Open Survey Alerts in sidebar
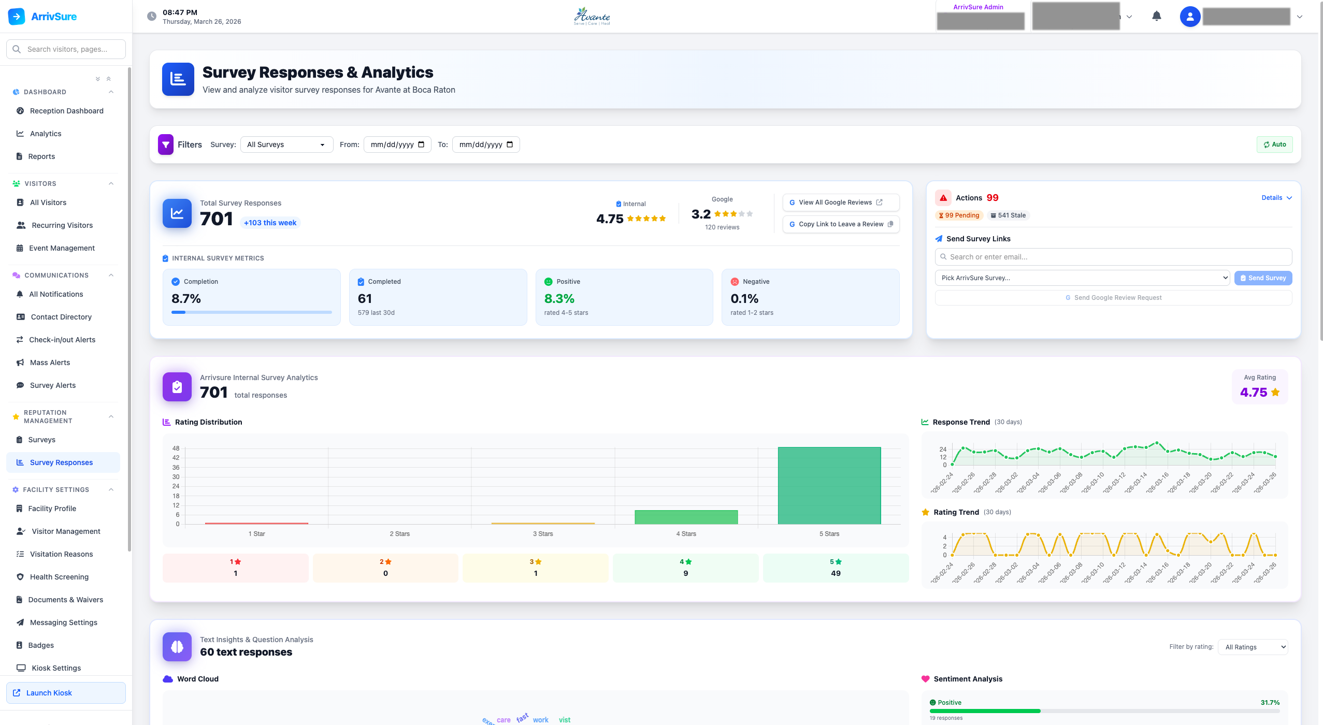The image size is (1323, 725). 53,385
